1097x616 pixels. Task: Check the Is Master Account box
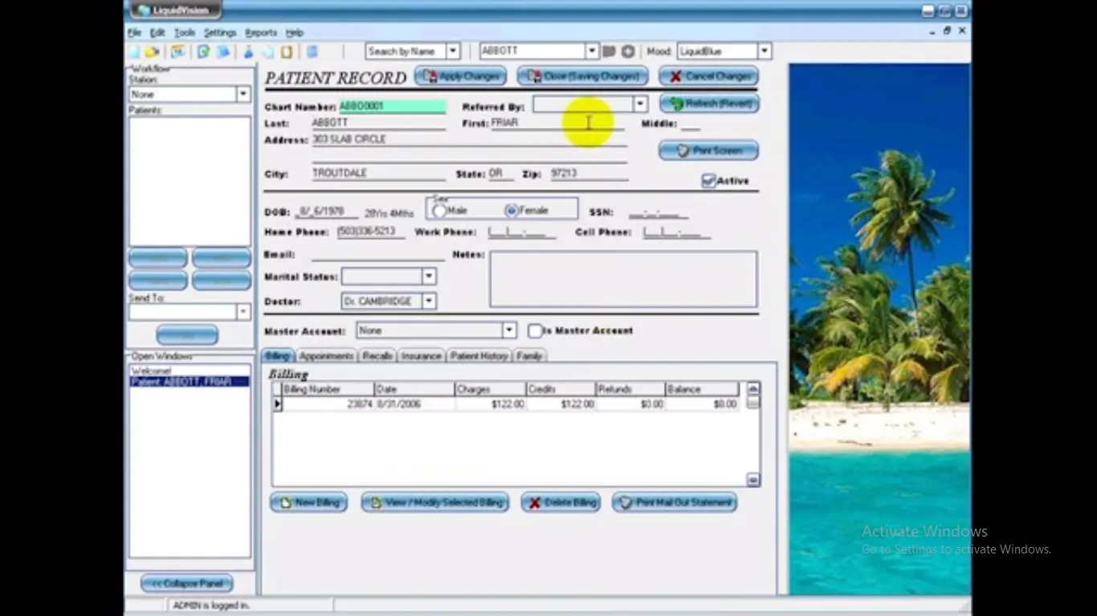[536, 330]
